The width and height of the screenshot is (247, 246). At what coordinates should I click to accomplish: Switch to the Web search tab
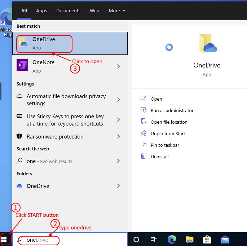94,10
